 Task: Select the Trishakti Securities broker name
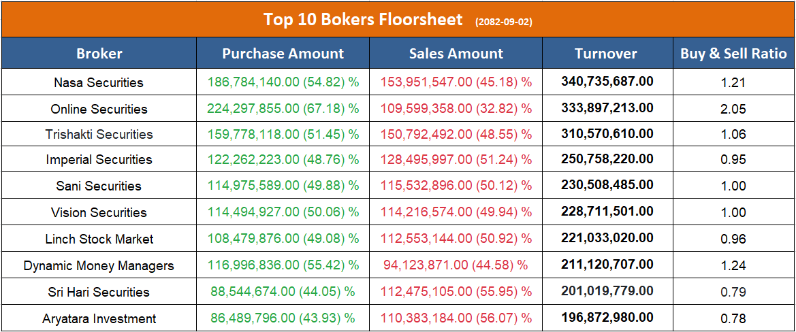point(99,134)
